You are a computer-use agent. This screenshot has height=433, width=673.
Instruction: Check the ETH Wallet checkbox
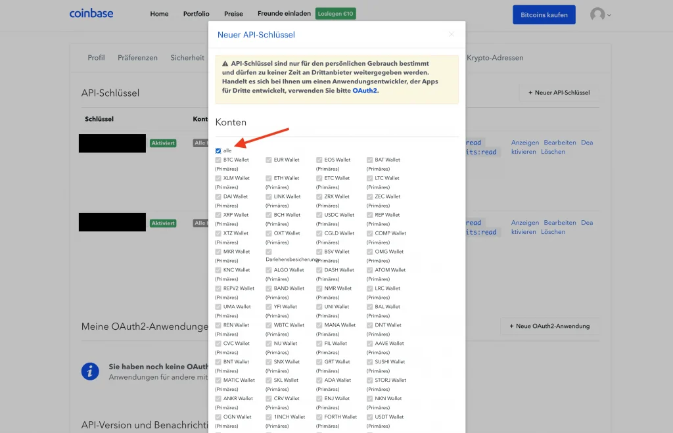coord(269,178)
